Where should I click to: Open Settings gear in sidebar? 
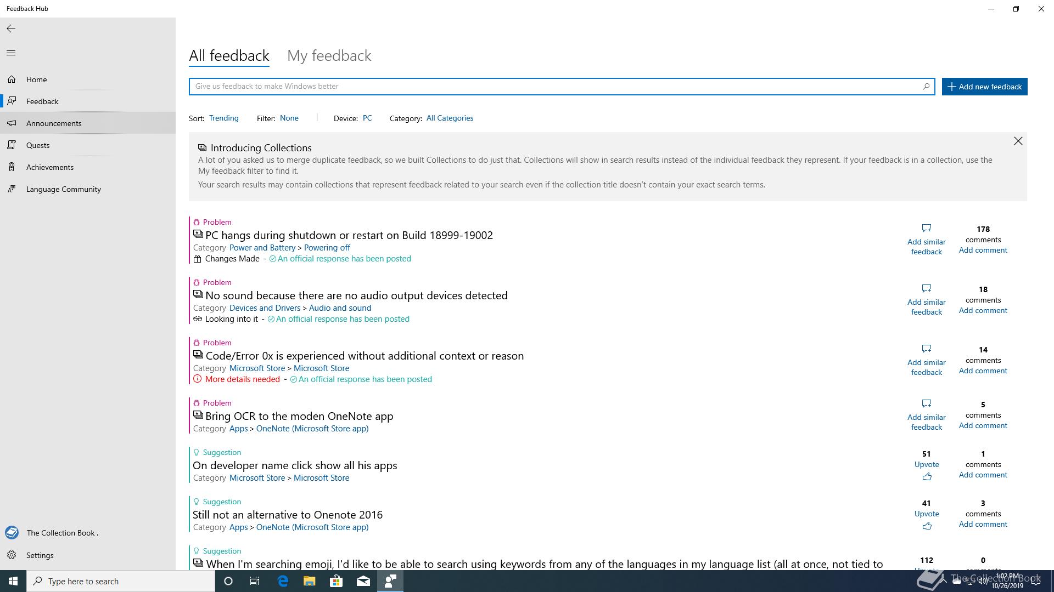[12, 555]
